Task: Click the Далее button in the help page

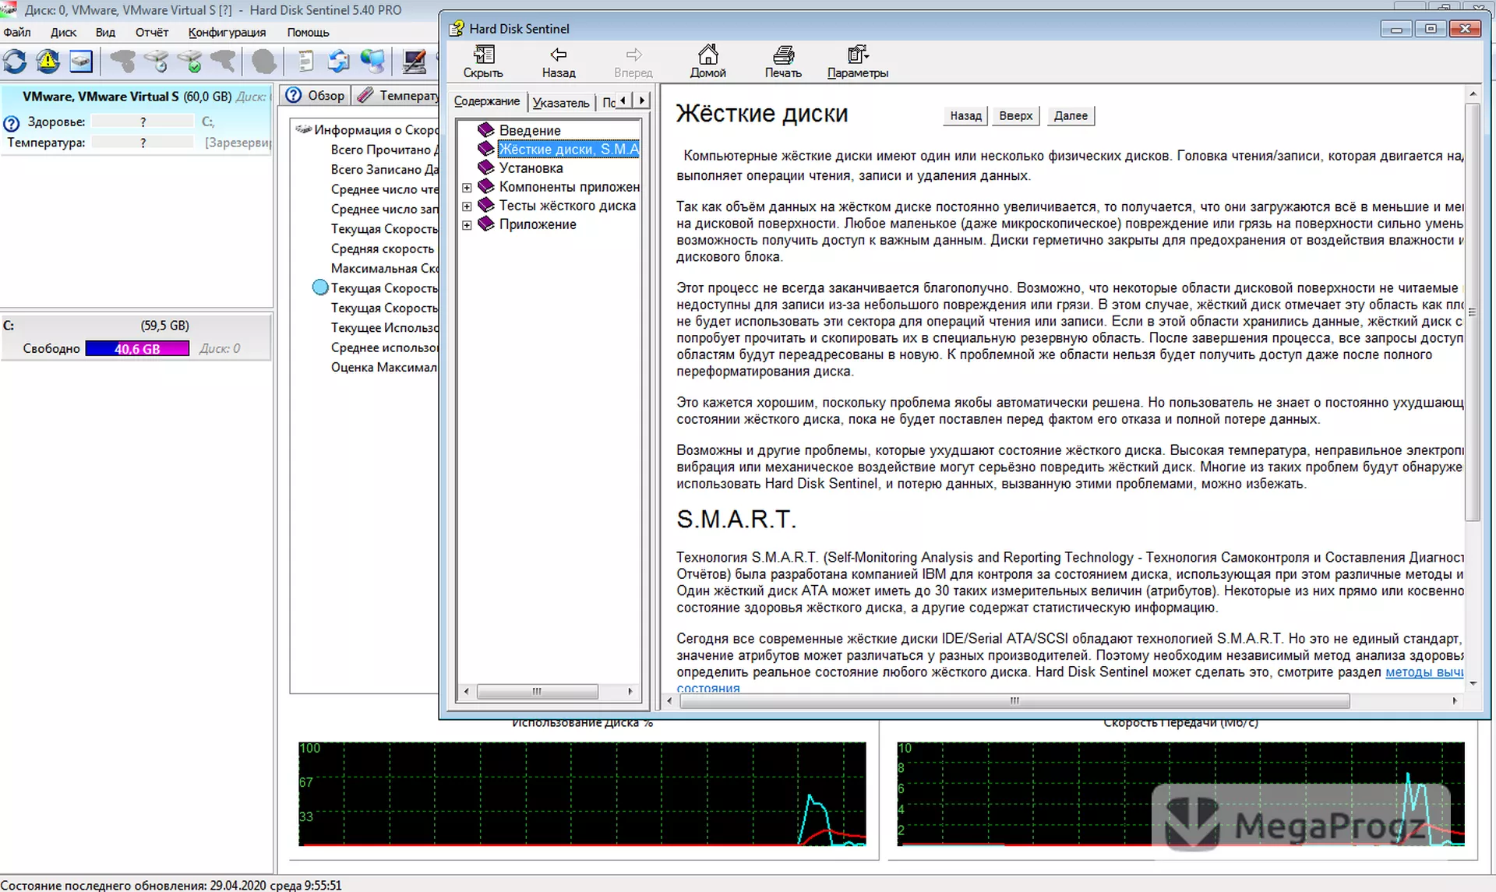Action: pos(1071,115)
